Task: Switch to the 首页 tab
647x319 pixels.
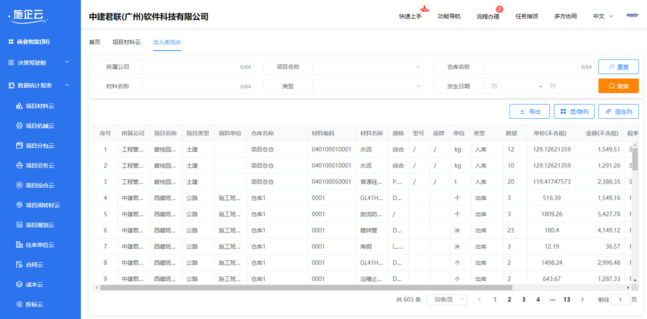Action: click(x=94, y=42)
